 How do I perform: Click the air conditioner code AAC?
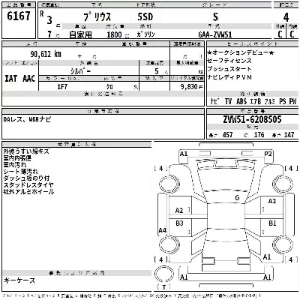pyautogui.click(x=28, y=79)
